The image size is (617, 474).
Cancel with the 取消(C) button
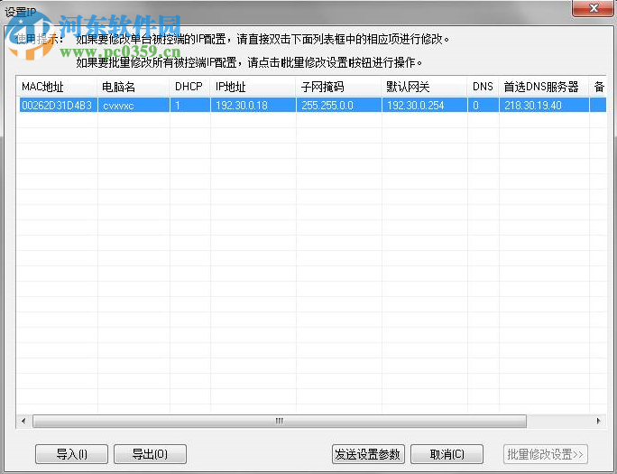click(x=447, y=454)
